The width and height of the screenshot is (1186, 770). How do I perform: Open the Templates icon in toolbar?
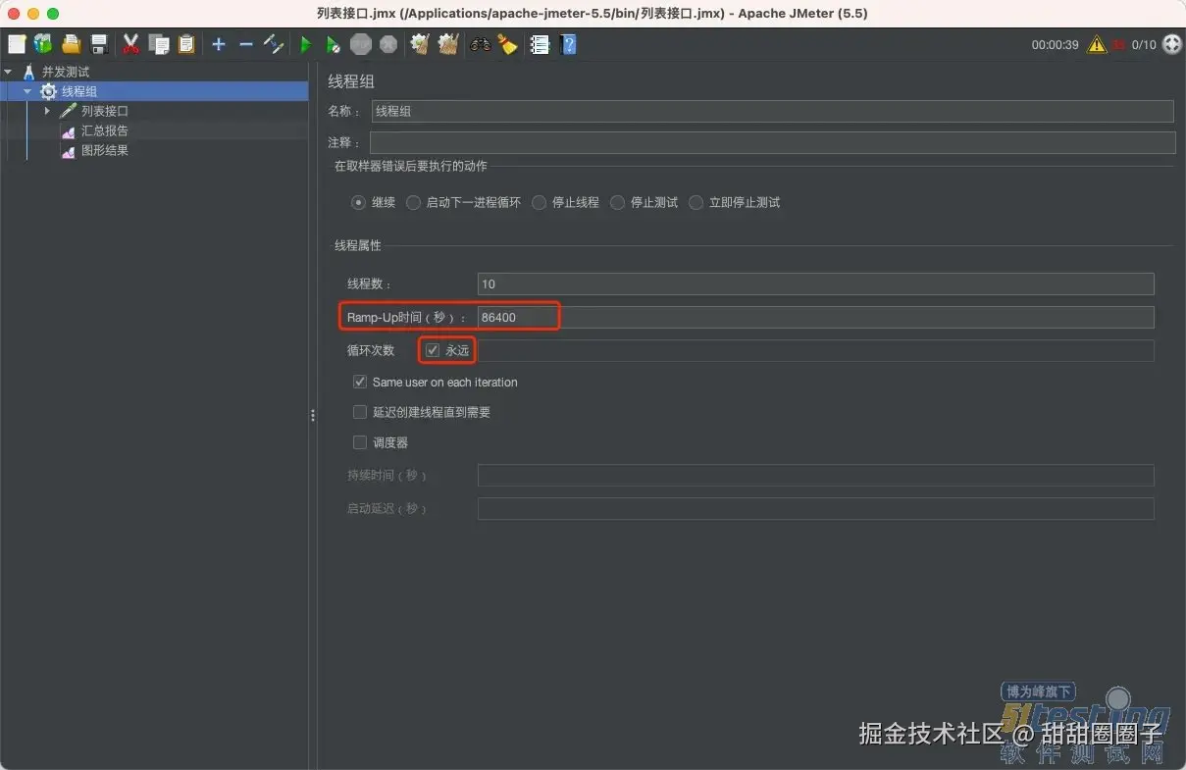click(43, 44)
